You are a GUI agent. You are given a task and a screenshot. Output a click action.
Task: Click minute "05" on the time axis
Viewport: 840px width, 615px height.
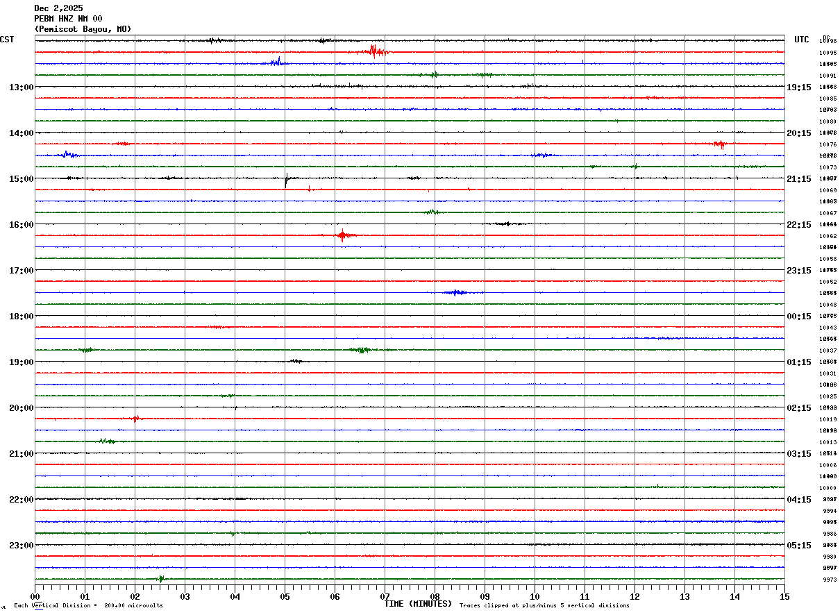click(x=285, y=596)
